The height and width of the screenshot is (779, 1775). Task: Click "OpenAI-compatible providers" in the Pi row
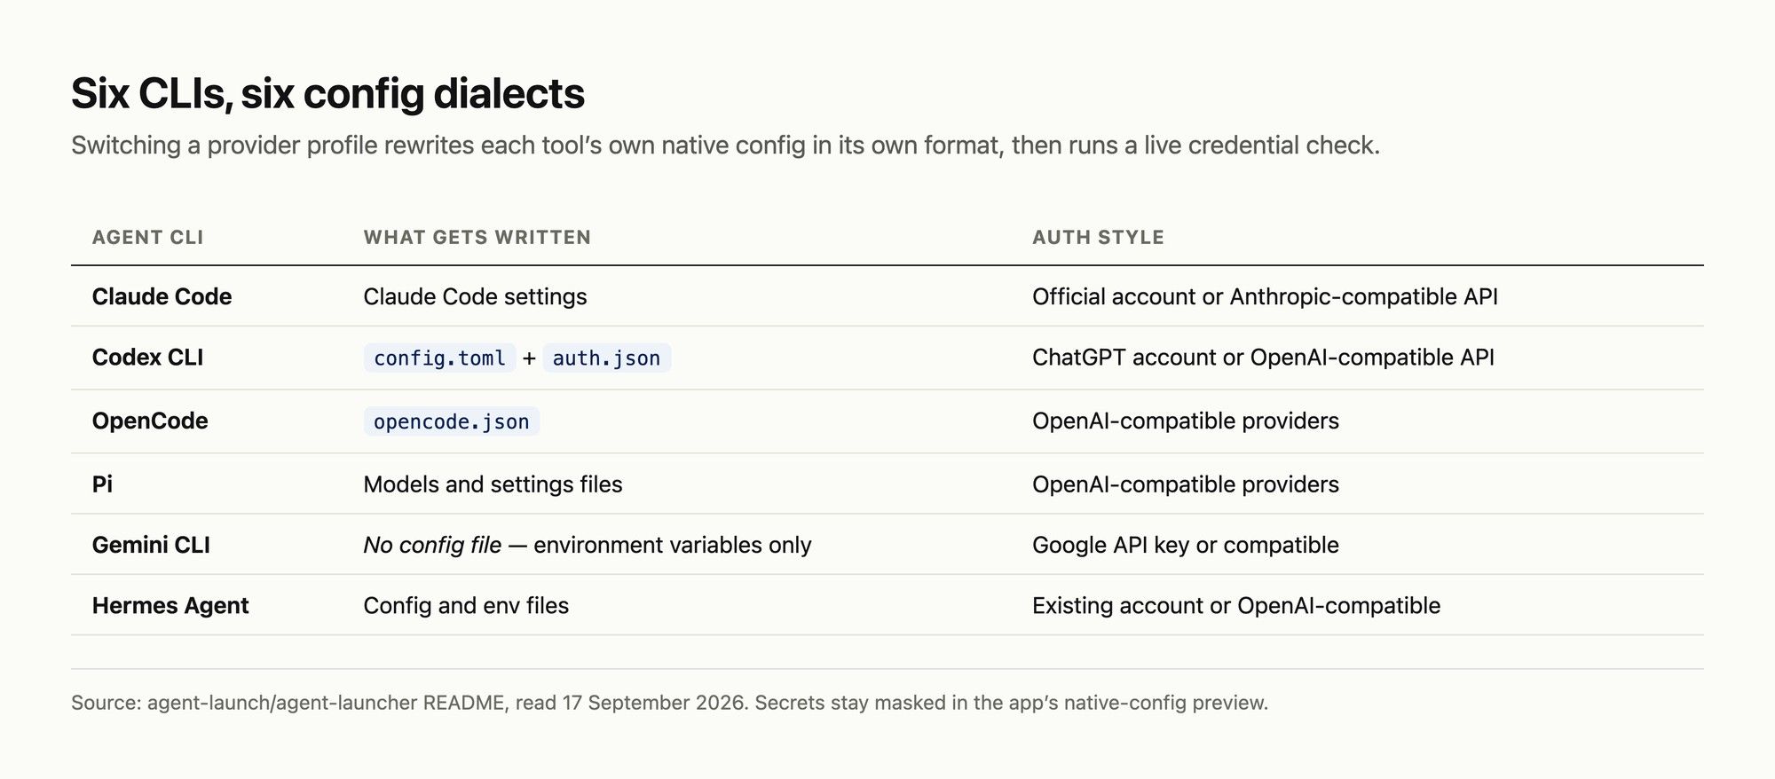click(x=1185, y=484)
